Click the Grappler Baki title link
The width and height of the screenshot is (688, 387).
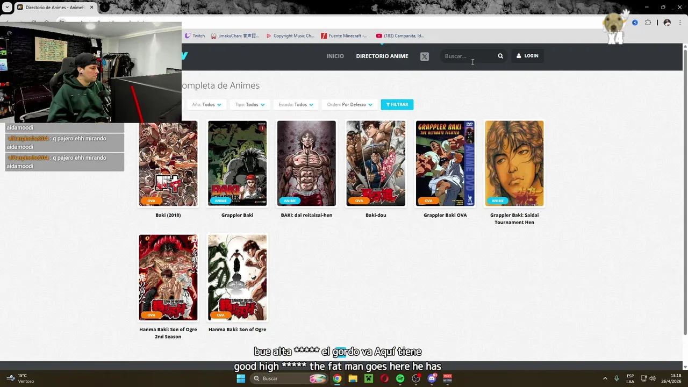(237, 215)
